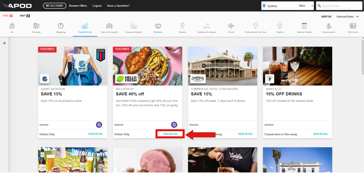Click "SAVE 40% off" heading
This screenshot has height=176, width=364.
pyautogui.click(x=130, y=94)
